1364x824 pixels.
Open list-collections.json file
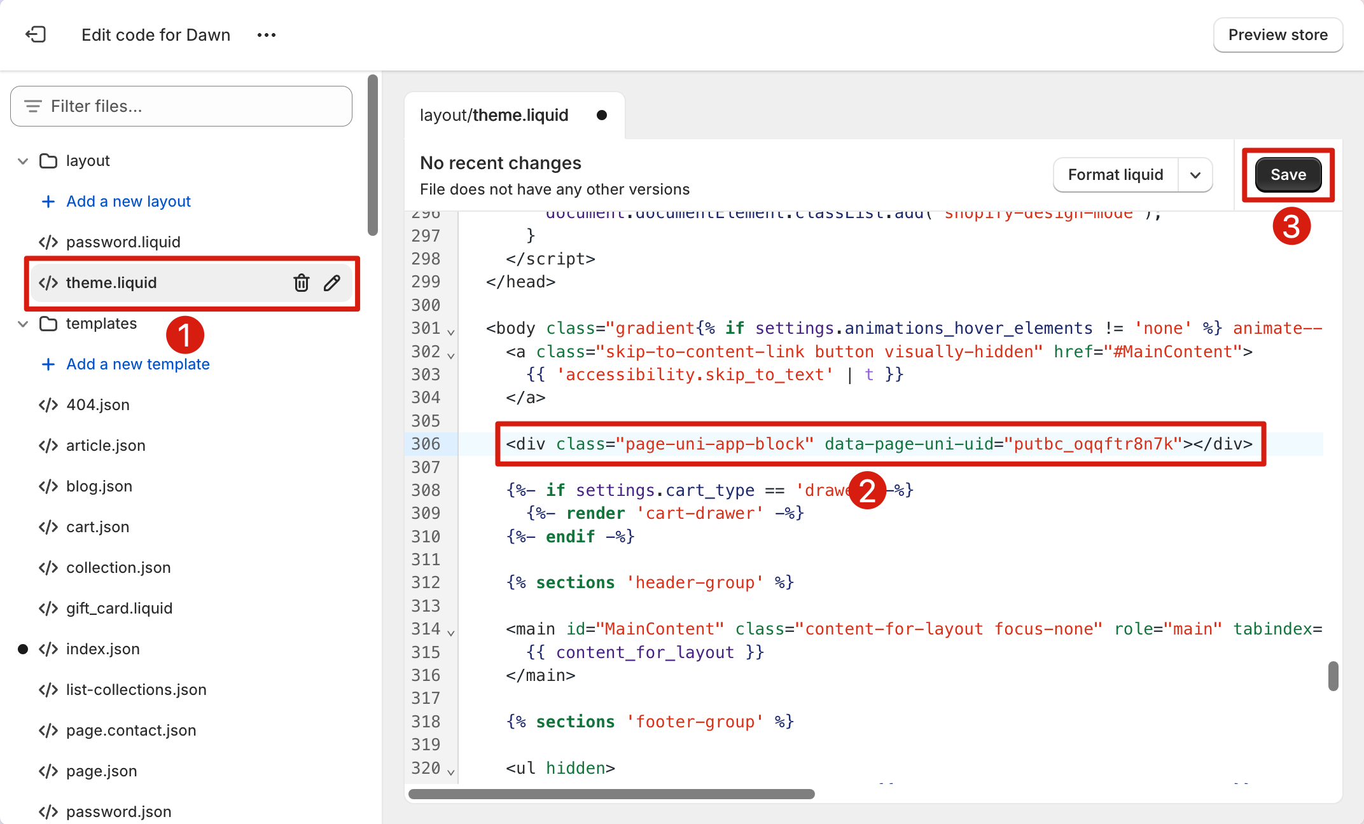[136, 690]
